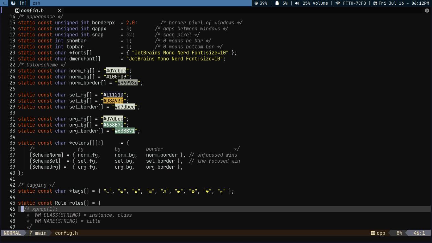
Task: Click the Wi-Fi signal icon
Action: pos(338,3)
